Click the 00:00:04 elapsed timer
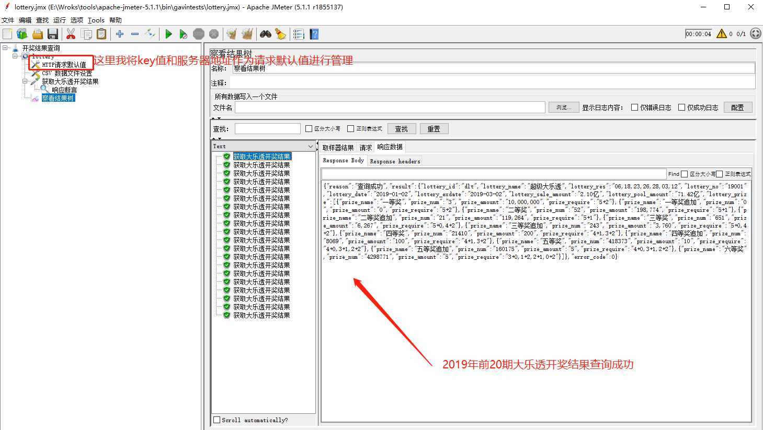Viewport: 763px width, 430px height. point(699,34)
